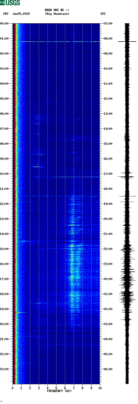Click the 08:00 UTC time label

pos(108,39)
